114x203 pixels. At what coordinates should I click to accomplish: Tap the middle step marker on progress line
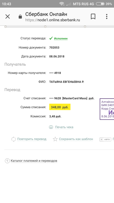45,27
